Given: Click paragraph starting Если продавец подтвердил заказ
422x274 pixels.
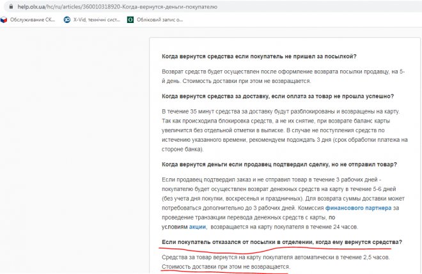Looking at the screenshot, I should click(x=283, y=203).
